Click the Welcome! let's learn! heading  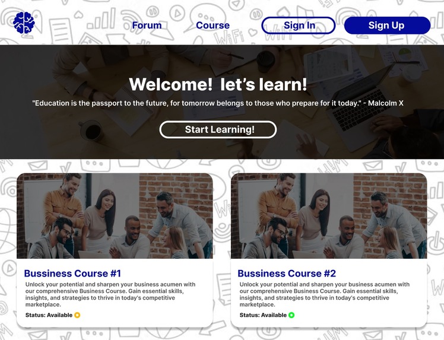218,84
